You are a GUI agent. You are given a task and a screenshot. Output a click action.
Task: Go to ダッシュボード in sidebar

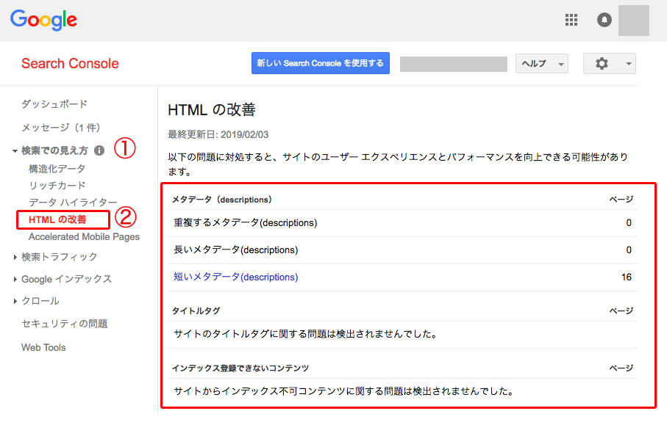(54, 104)
